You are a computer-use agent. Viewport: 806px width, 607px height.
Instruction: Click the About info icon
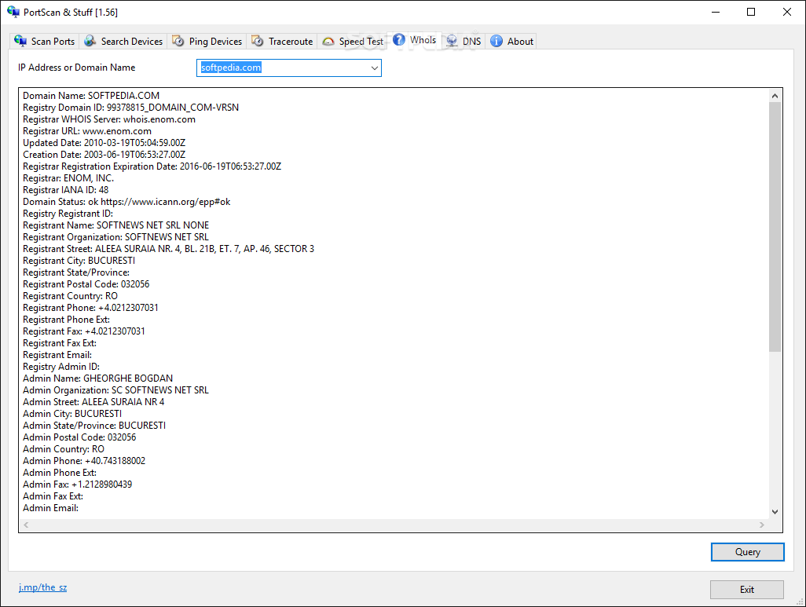[496, 41]
